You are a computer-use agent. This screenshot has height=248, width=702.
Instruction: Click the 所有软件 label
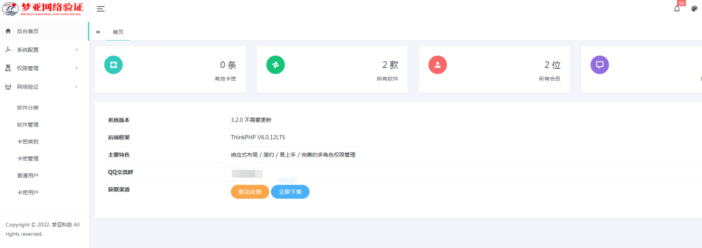(387, 79)
